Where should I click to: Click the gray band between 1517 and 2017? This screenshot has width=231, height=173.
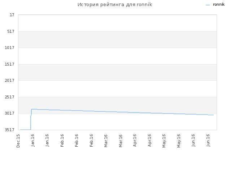117,72
